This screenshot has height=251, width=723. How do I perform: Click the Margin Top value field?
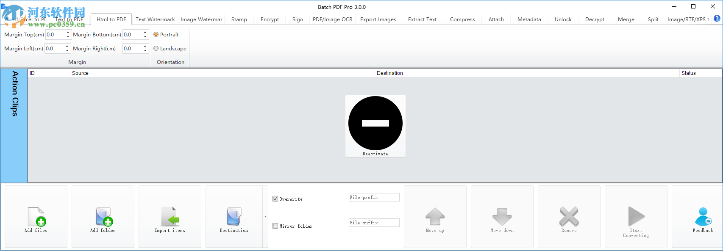click(55, 35)
